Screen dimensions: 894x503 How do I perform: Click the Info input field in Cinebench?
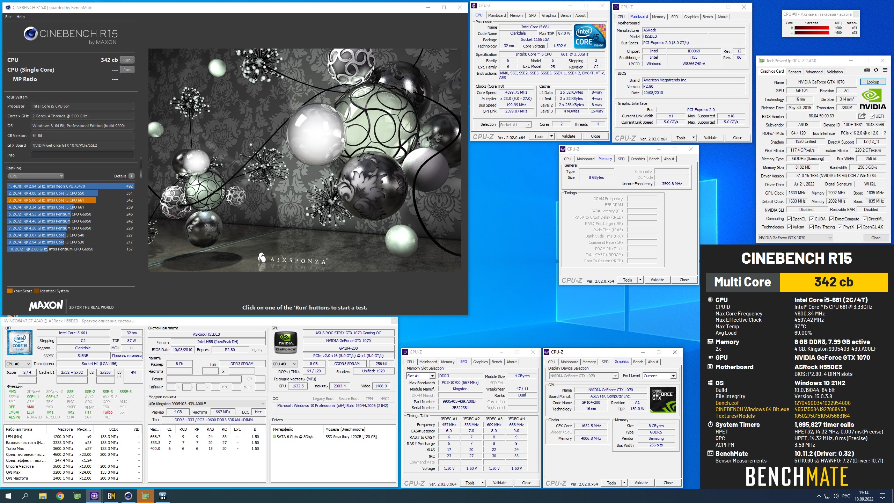click(82, 155)
